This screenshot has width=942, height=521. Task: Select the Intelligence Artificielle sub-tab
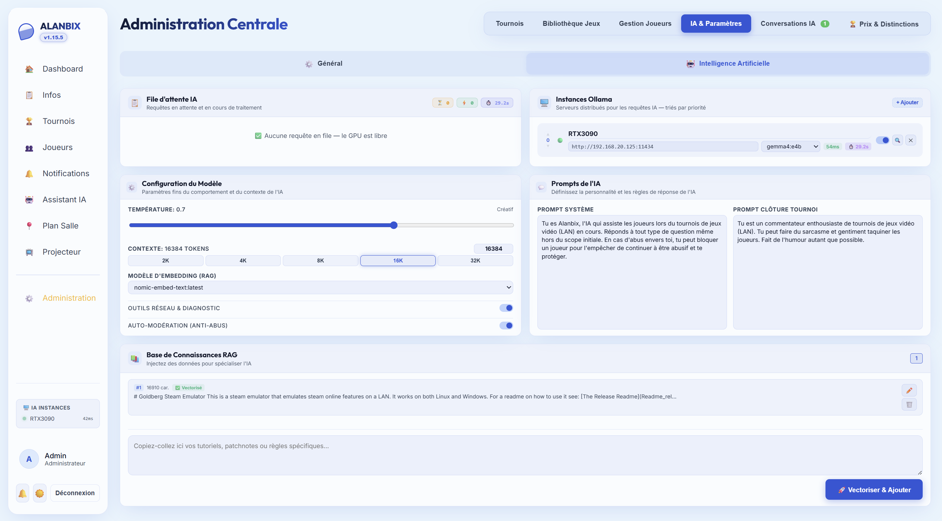(728, 63)
